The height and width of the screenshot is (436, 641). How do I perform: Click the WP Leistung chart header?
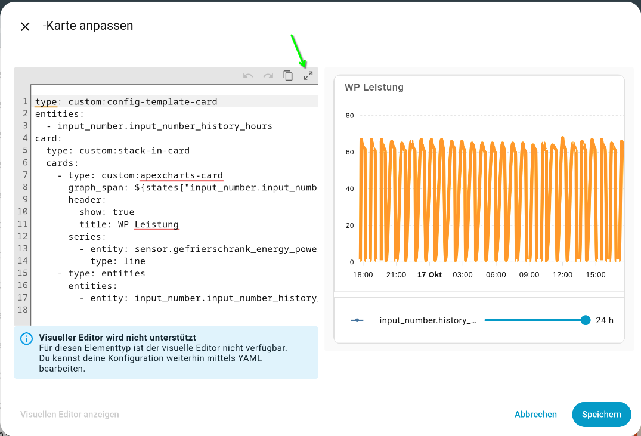point(374,87)
